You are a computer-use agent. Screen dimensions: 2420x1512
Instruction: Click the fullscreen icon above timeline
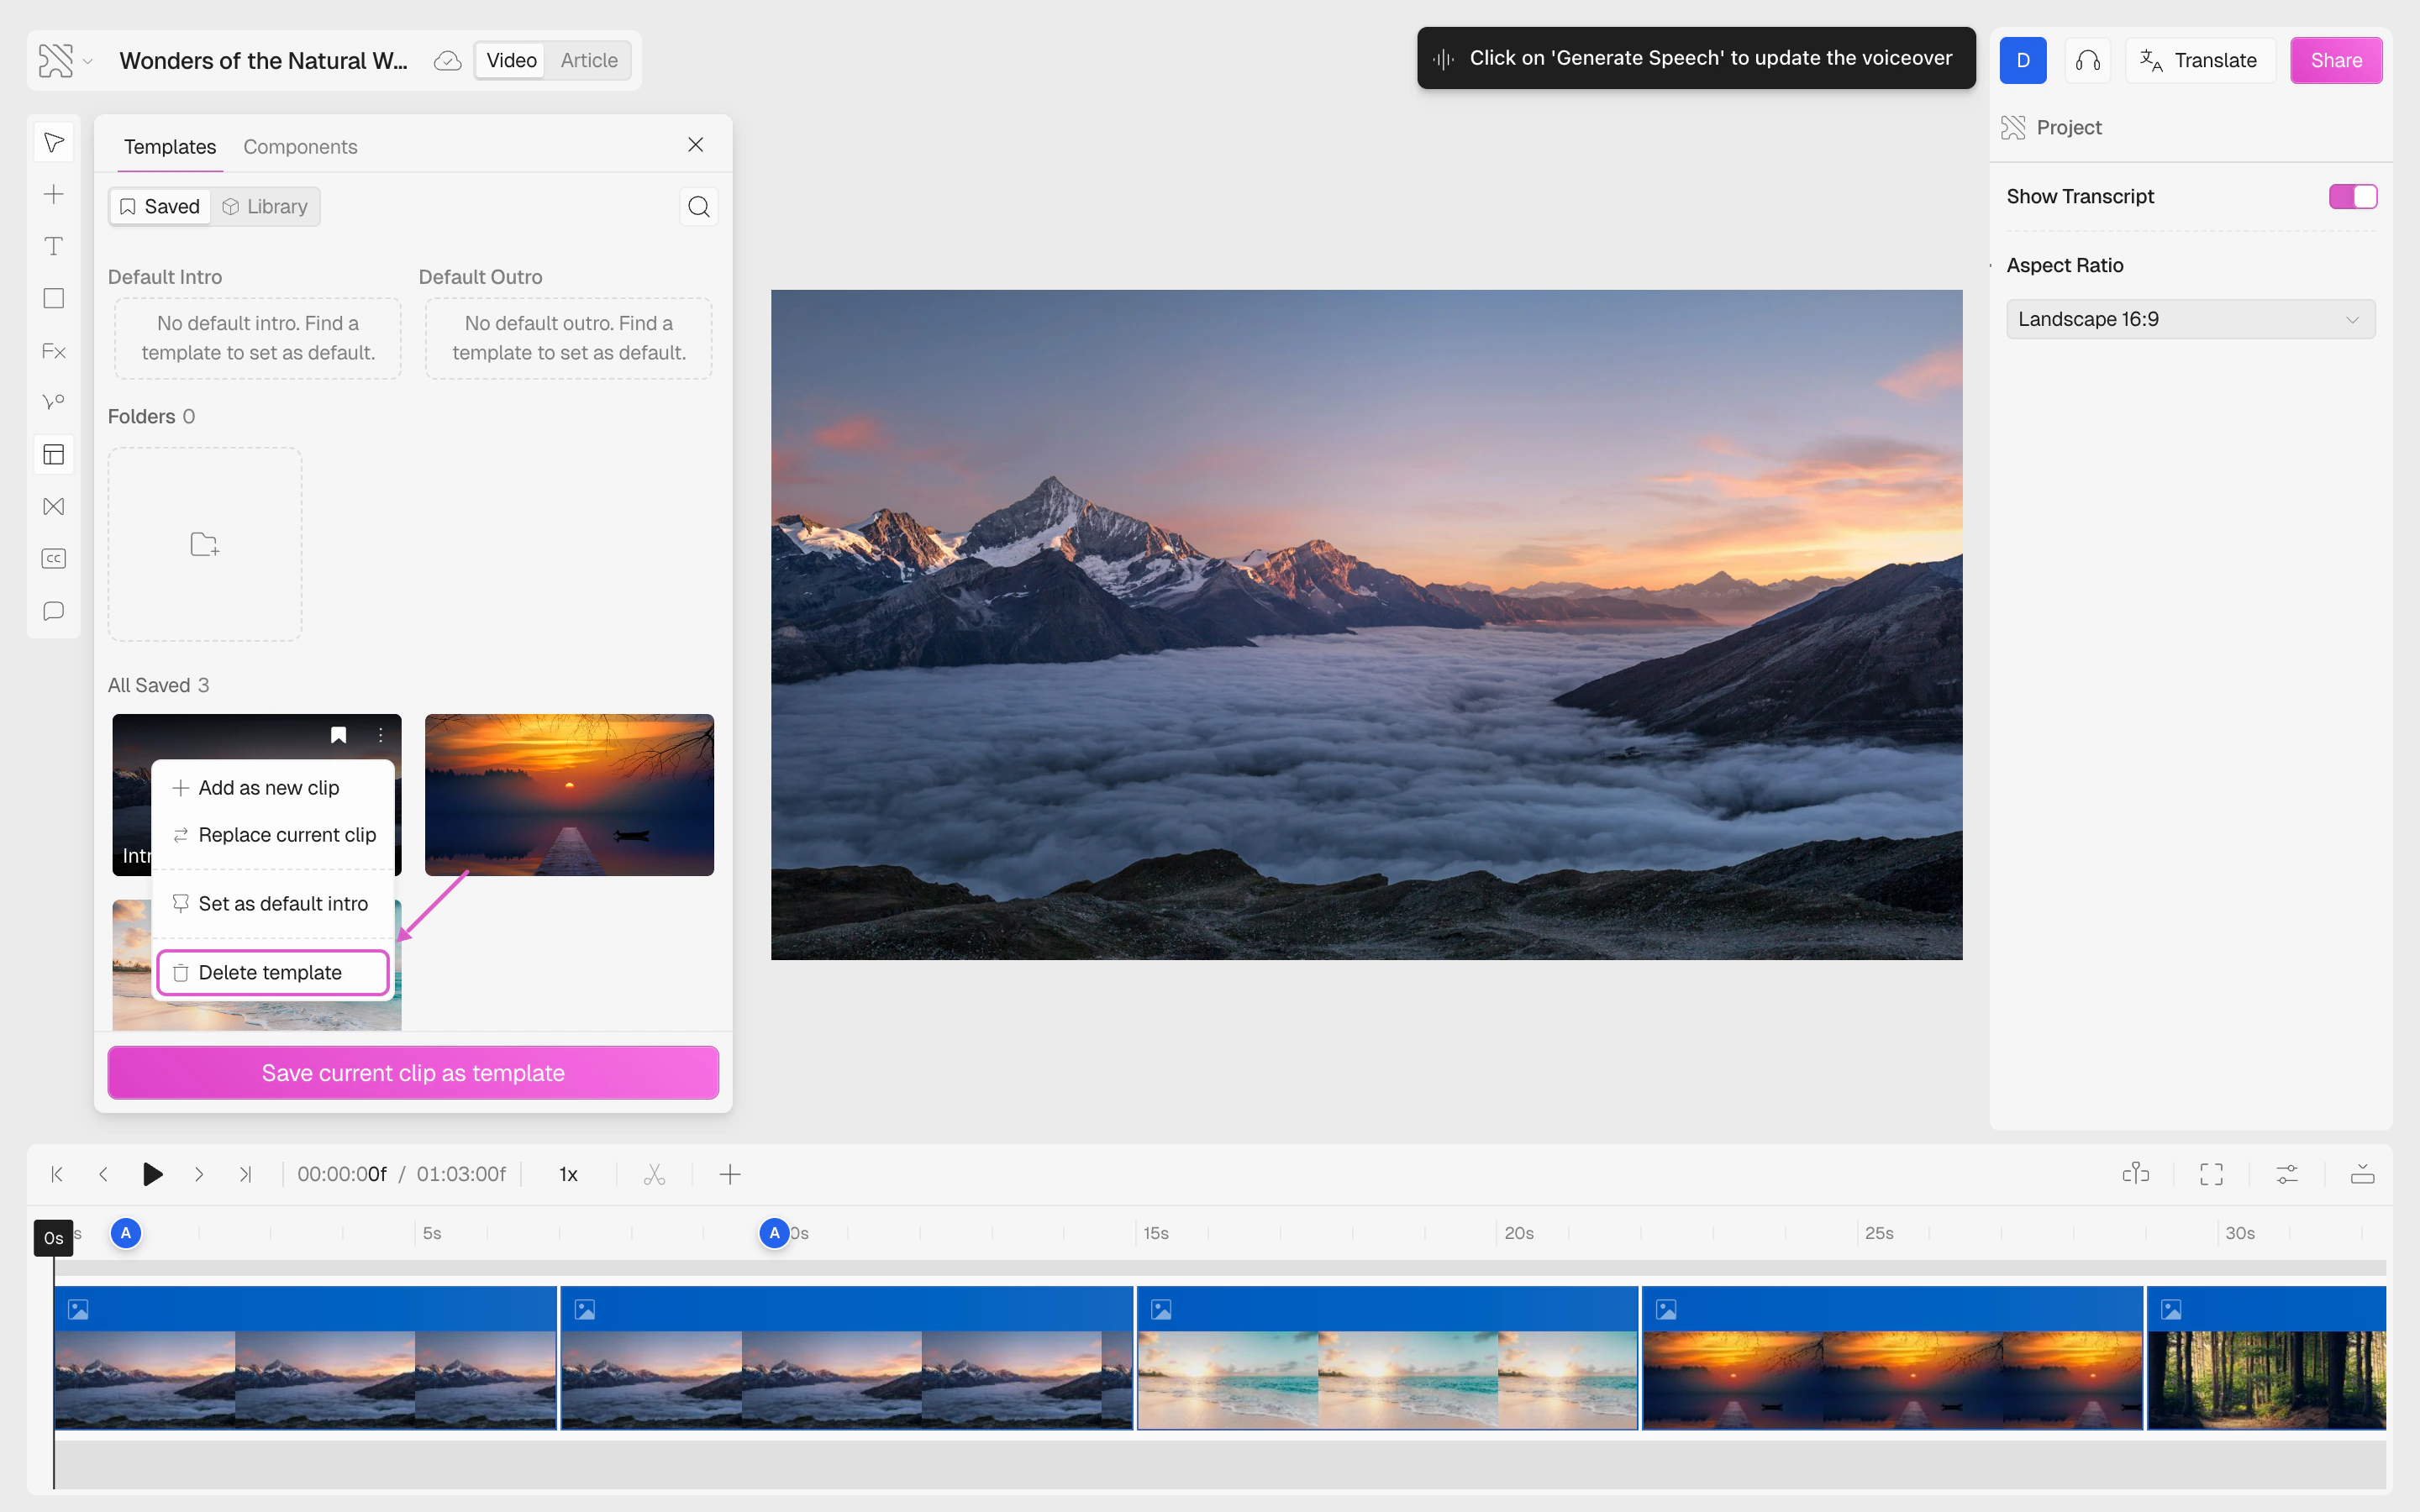point(2211,1174)
